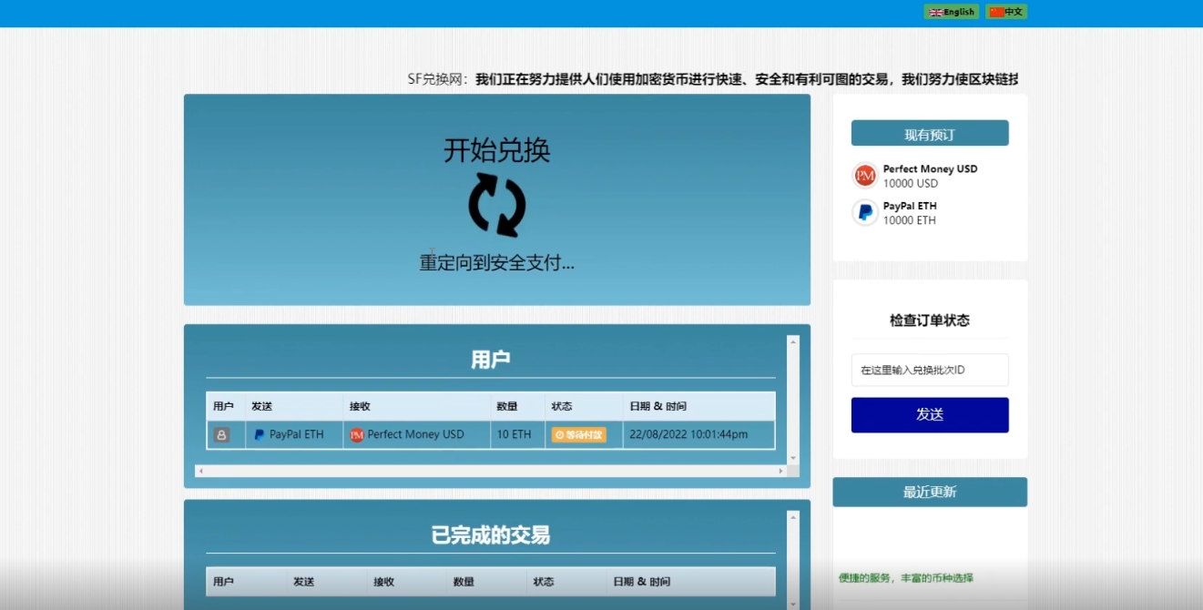Click Perfect Money icon in the 接收 column
1203x610 pixels.
(357, 435)
